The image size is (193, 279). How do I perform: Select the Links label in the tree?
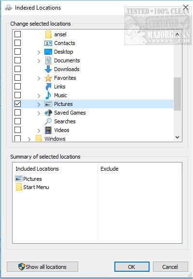tap(60, 87)
